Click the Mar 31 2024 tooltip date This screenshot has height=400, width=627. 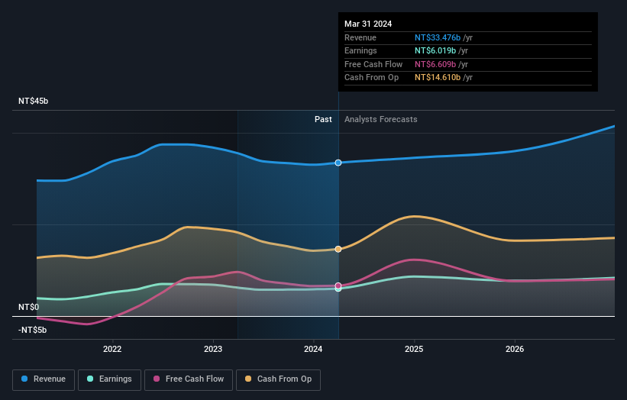(368, 24)
